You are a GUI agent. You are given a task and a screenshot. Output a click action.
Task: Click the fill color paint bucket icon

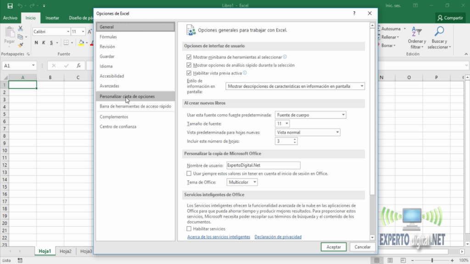(x=81, y=43)
